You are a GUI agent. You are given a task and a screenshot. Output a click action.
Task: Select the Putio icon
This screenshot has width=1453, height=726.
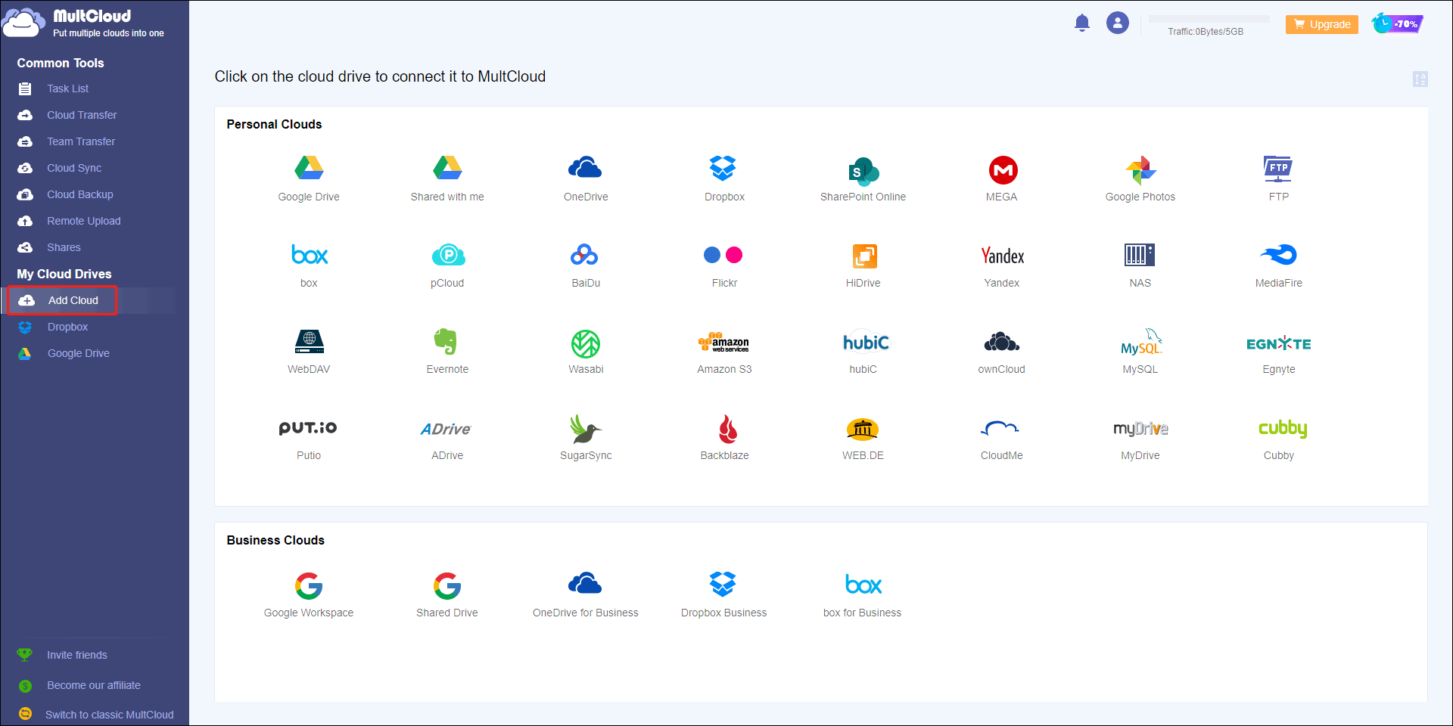tap(308, 428)
